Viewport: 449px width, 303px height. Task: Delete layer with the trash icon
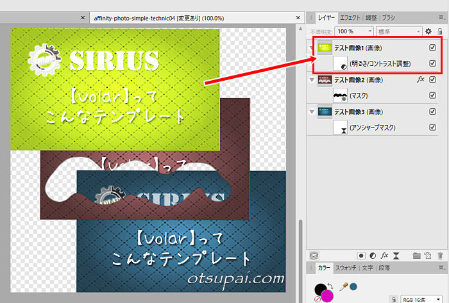439,256
